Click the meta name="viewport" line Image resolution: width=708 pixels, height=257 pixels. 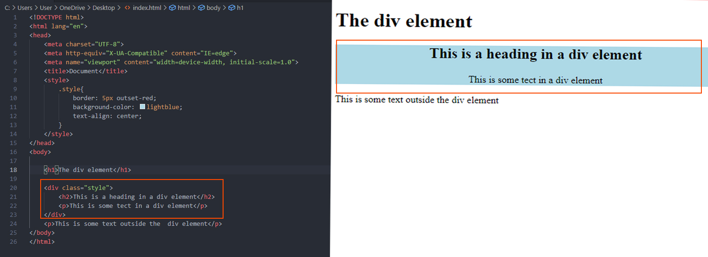coord(171,62)
